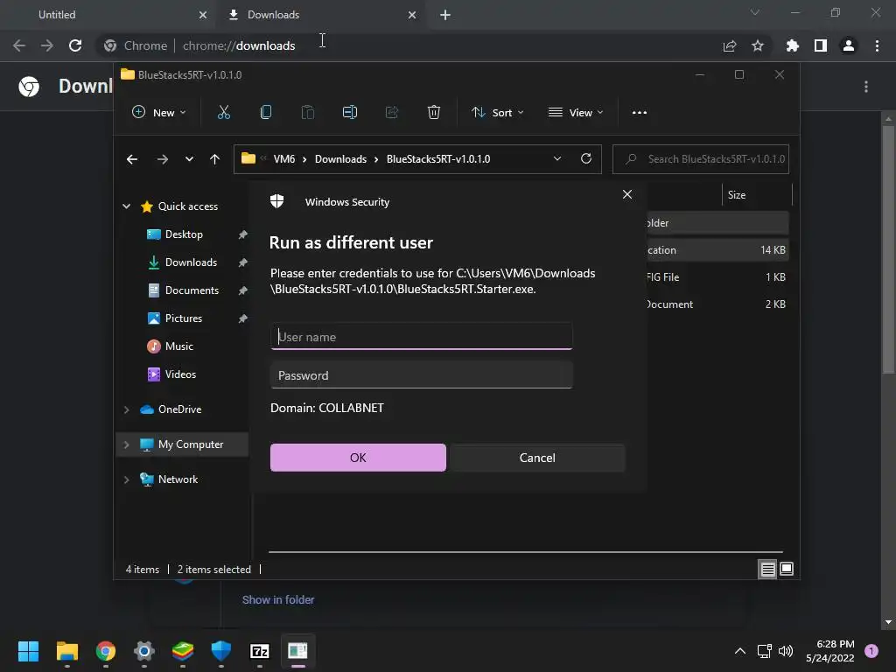The height and width of the screenshot is (672, 896).
Task: Open the clock showing 6:28 PM
Action: tap(829, 651)
